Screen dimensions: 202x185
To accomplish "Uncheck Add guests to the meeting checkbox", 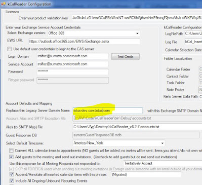I will (11, 157).
